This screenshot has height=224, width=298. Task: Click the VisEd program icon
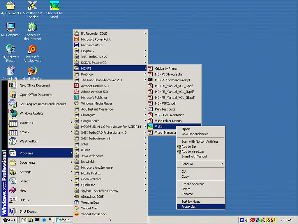pyautogui.click(x=150, y=127)
